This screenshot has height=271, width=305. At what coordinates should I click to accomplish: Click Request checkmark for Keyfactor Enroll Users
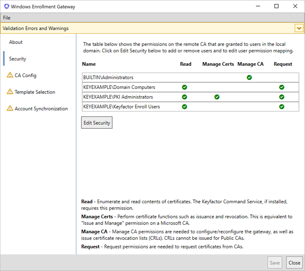(x=282, y=107)
